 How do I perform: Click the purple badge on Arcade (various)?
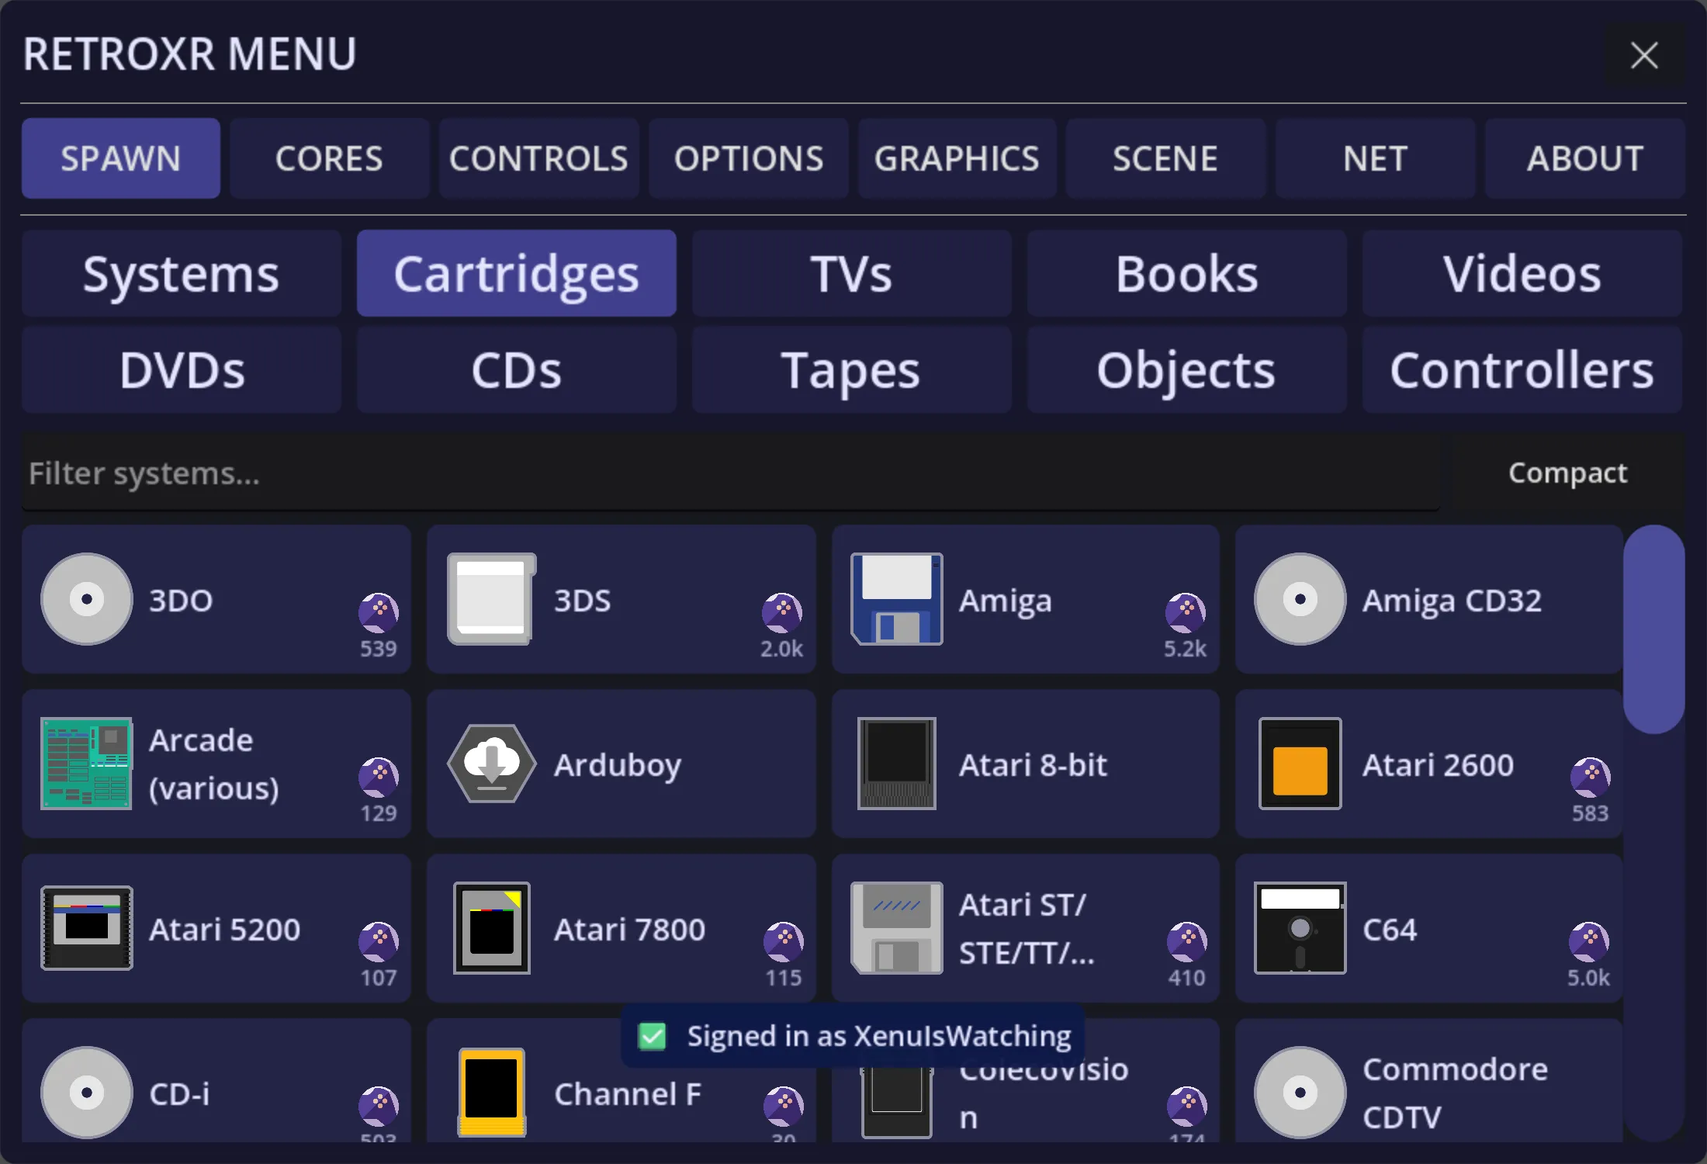[379, 778]
